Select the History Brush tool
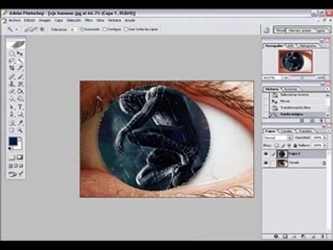The height and width of the screenshot is (250, 333). (20, 84)
